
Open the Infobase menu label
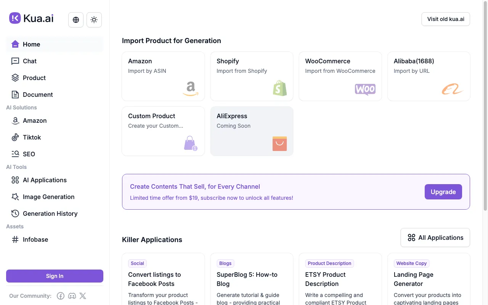(x=35, y=239)
